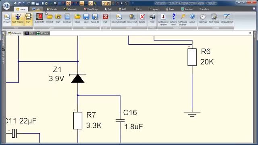Expand the Open group dialog launcher
The width and height of the screenshot is (258, 145).
71,28
